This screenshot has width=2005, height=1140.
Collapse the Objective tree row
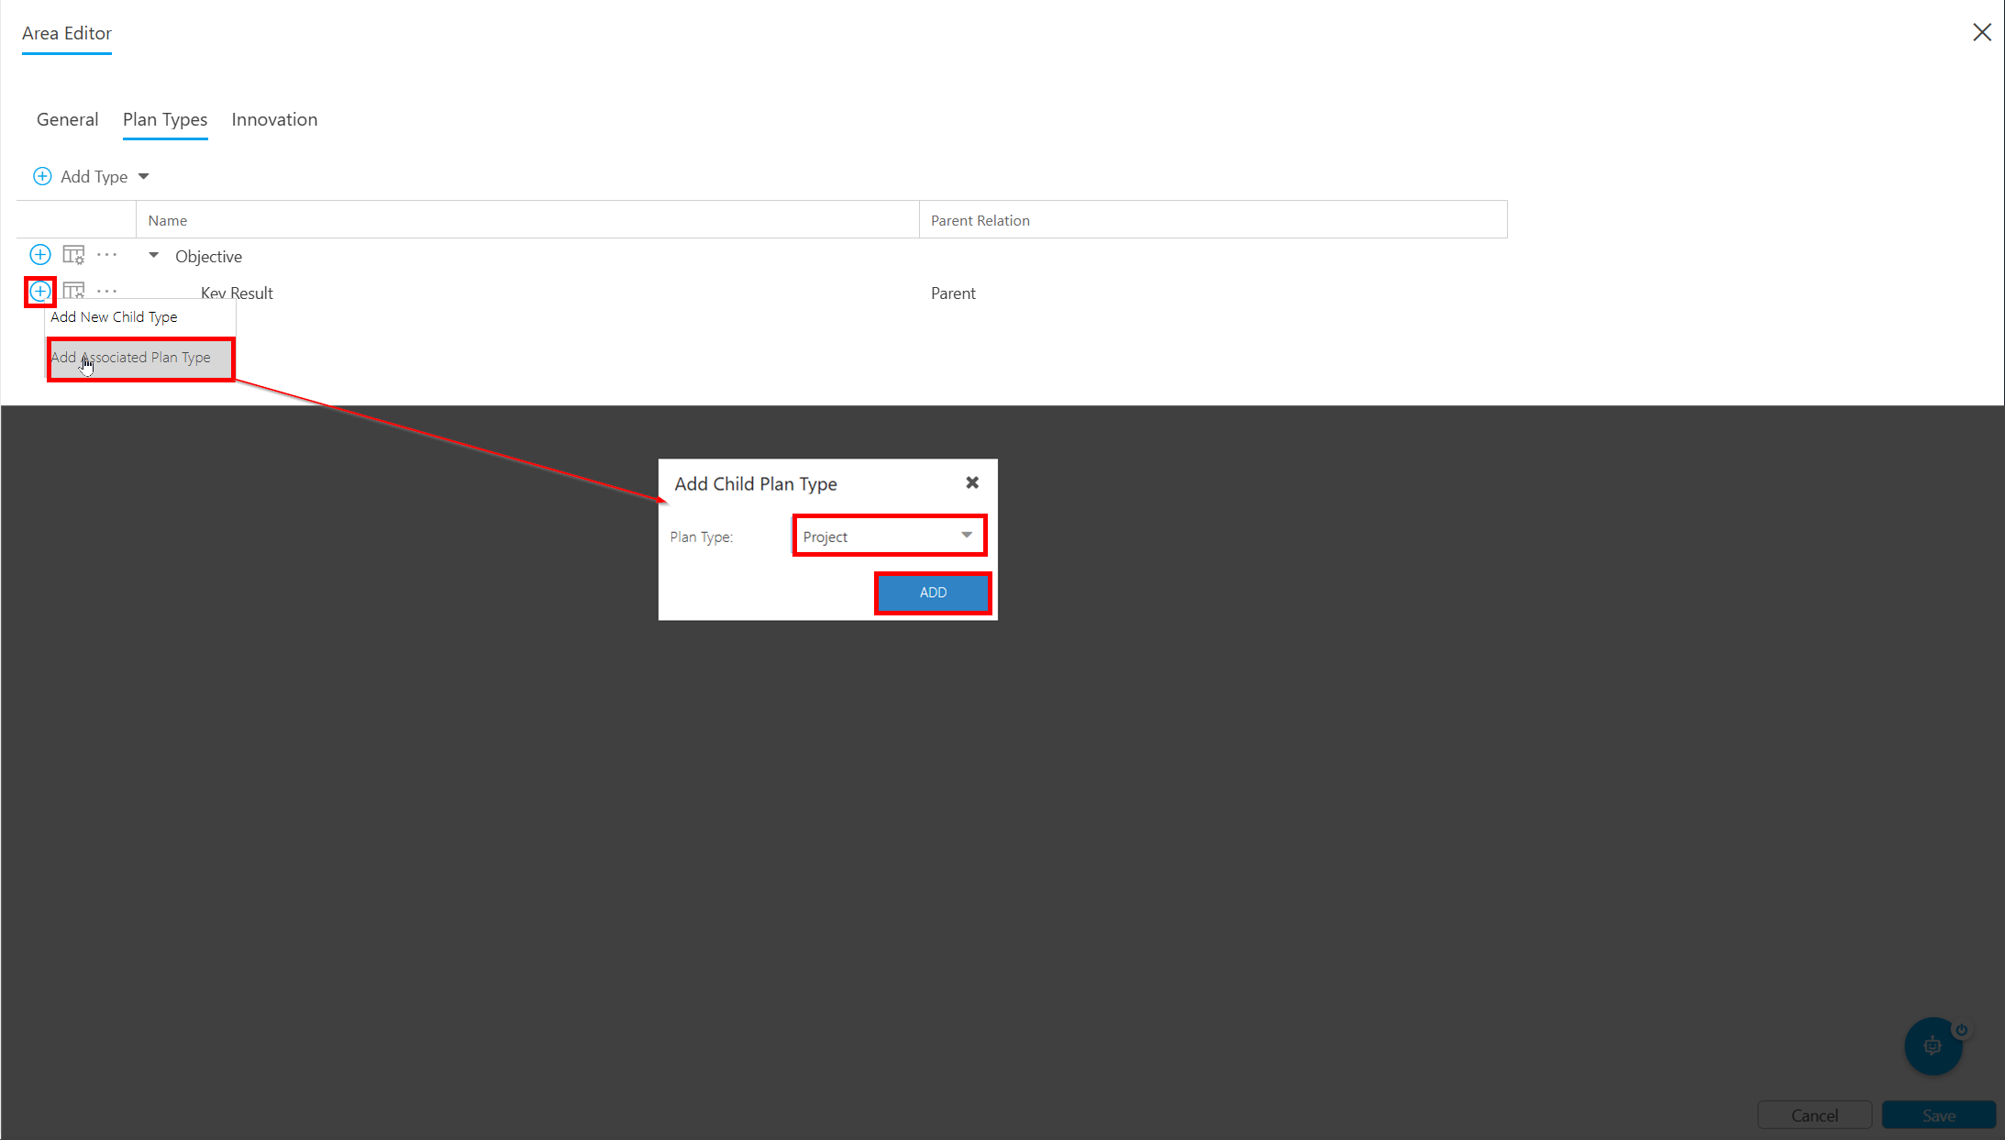pyautogui.click(x=154, y=256)
